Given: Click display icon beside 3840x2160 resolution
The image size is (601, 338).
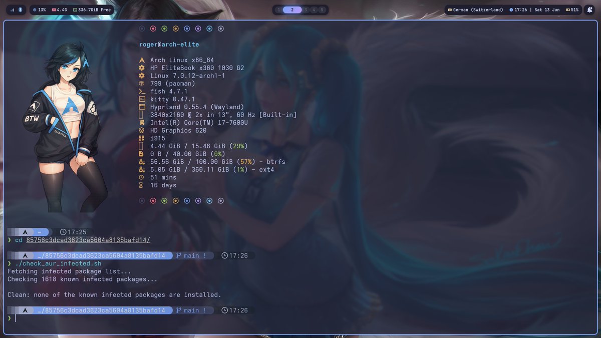Looking at the screenshot, I should pos(142,115).
